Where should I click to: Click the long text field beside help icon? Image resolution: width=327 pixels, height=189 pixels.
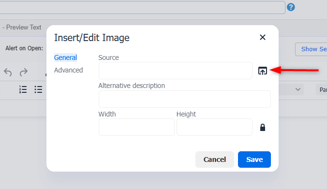coord(142,7)
